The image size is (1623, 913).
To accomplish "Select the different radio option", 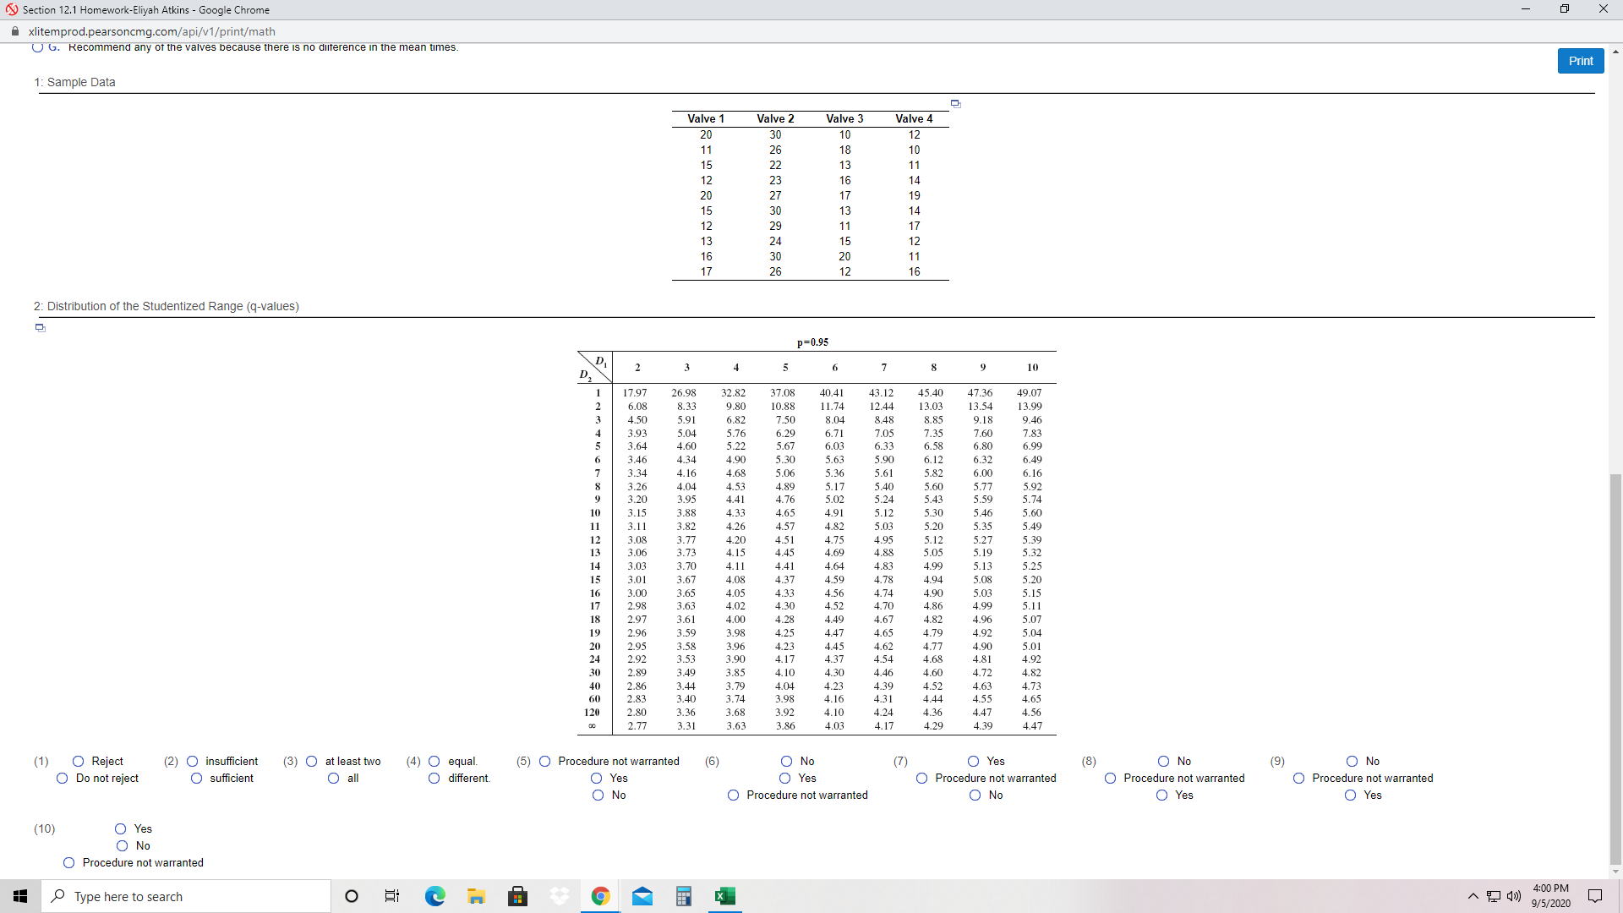I will 434,779.
